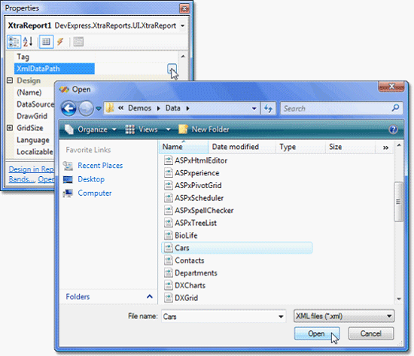The image size is (414, 356).
Task: Collapse the Design category
Action: coord(10,81)
